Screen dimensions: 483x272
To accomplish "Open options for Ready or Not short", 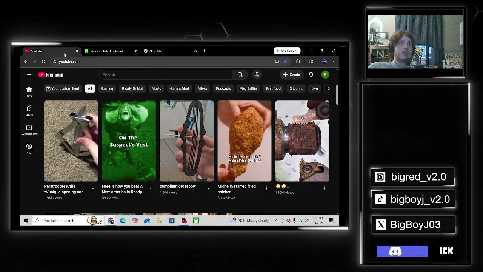I will [151, 188].
